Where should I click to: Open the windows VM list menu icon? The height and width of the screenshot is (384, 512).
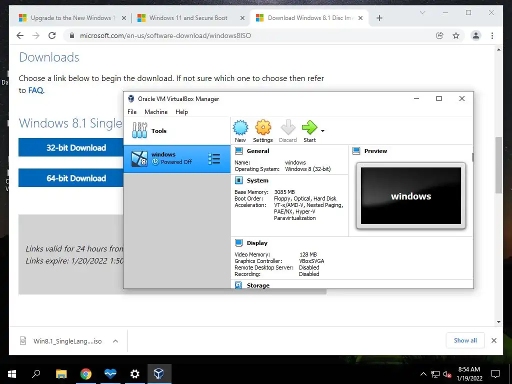click(214, 159)
